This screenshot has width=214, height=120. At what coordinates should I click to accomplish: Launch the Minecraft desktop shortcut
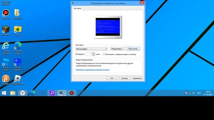pos(6,30)
